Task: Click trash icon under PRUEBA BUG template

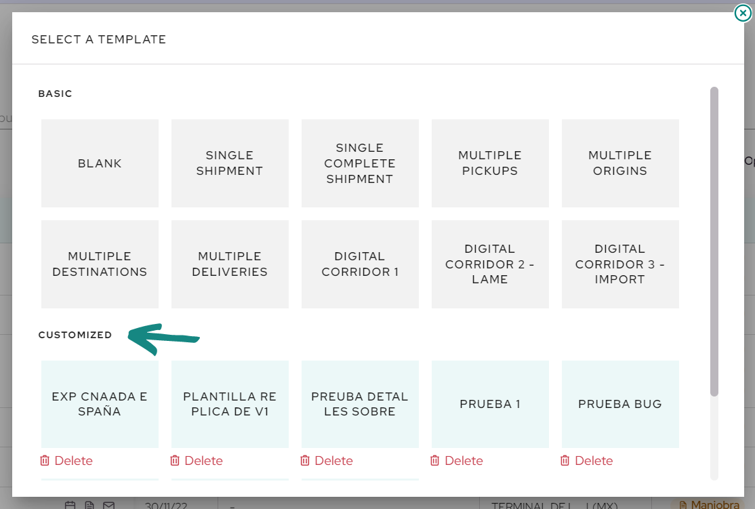Action: coord(565,461)
